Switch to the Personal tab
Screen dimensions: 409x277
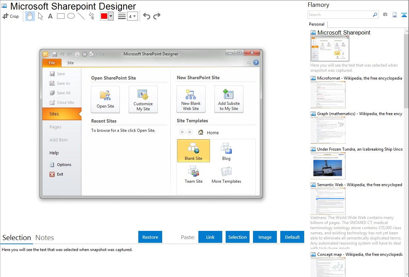[x=317, y=24]
